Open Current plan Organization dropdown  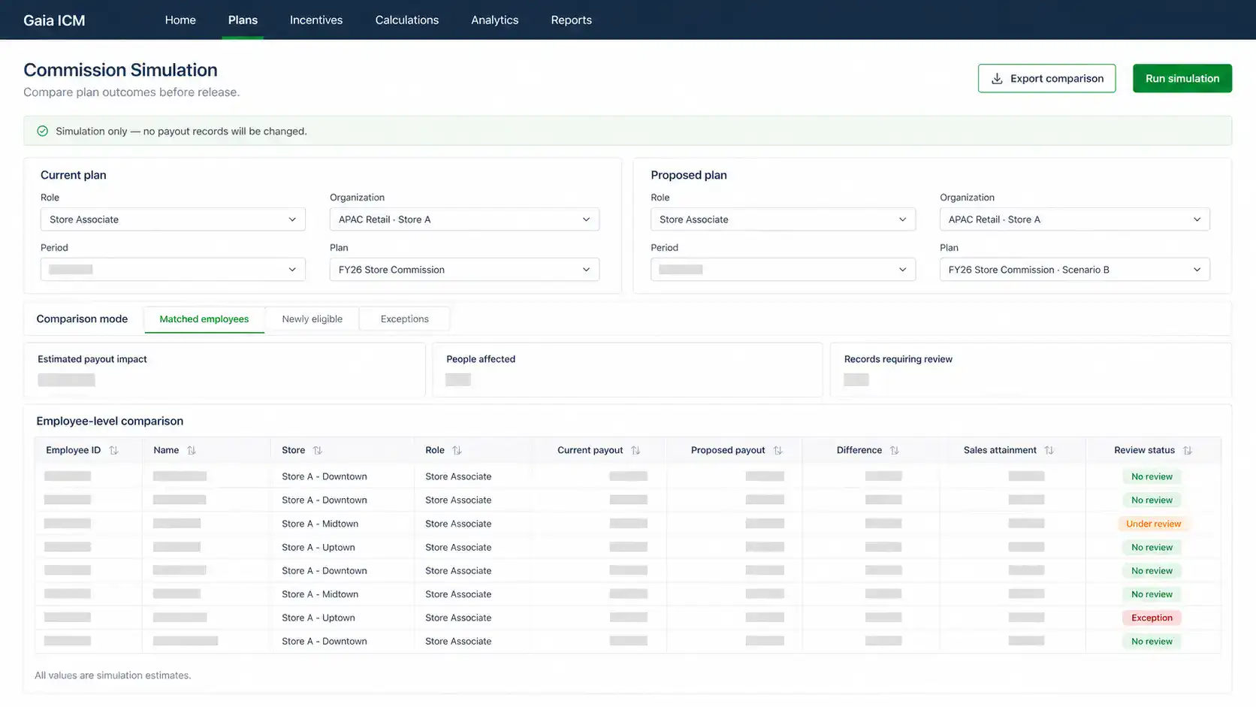[x=464, y=219]
